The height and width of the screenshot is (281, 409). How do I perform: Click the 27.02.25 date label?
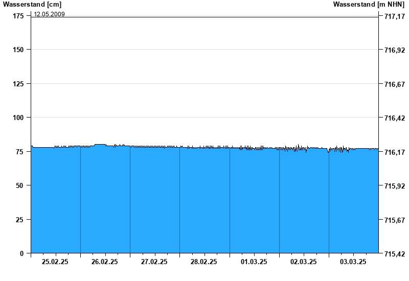[x=154, y=262]
